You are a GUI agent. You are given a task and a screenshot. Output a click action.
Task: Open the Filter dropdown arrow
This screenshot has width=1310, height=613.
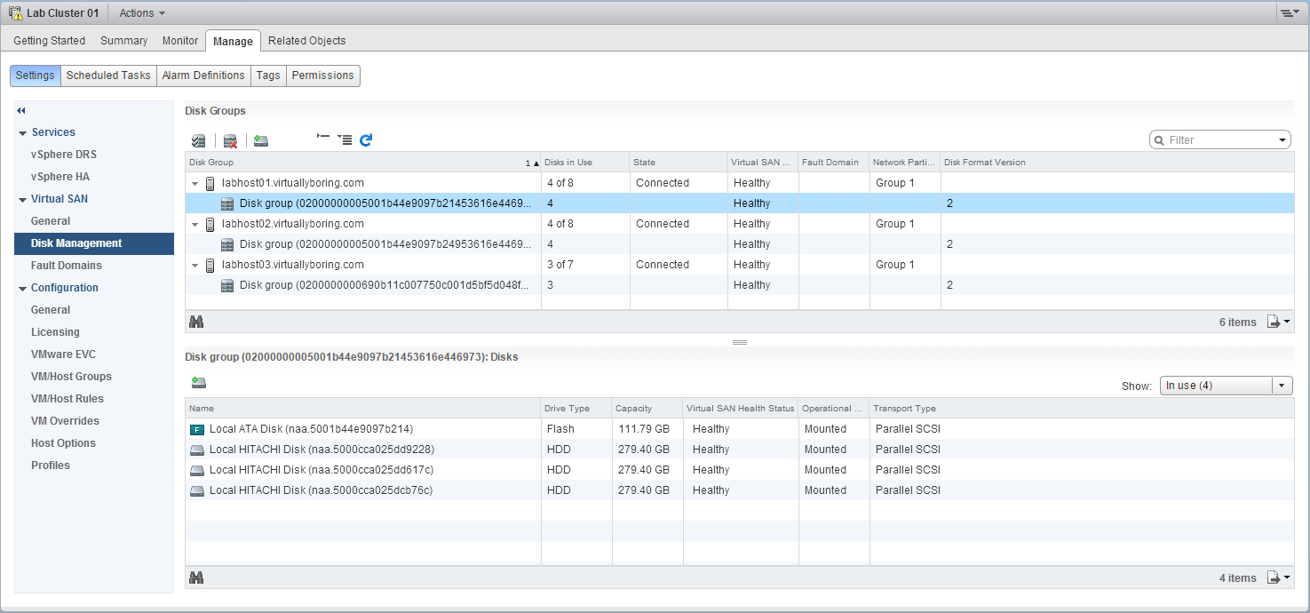point(1282,140)
